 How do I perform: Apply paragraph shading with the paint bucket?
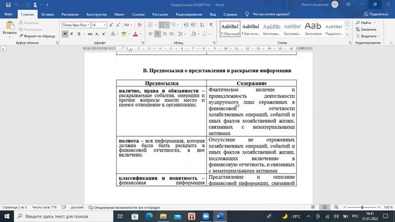click(x=193, y=34)
